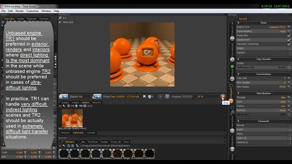The width and height of the screenshot is (292, 164).
Task: Open the Window menu
Action: [46, 11]
